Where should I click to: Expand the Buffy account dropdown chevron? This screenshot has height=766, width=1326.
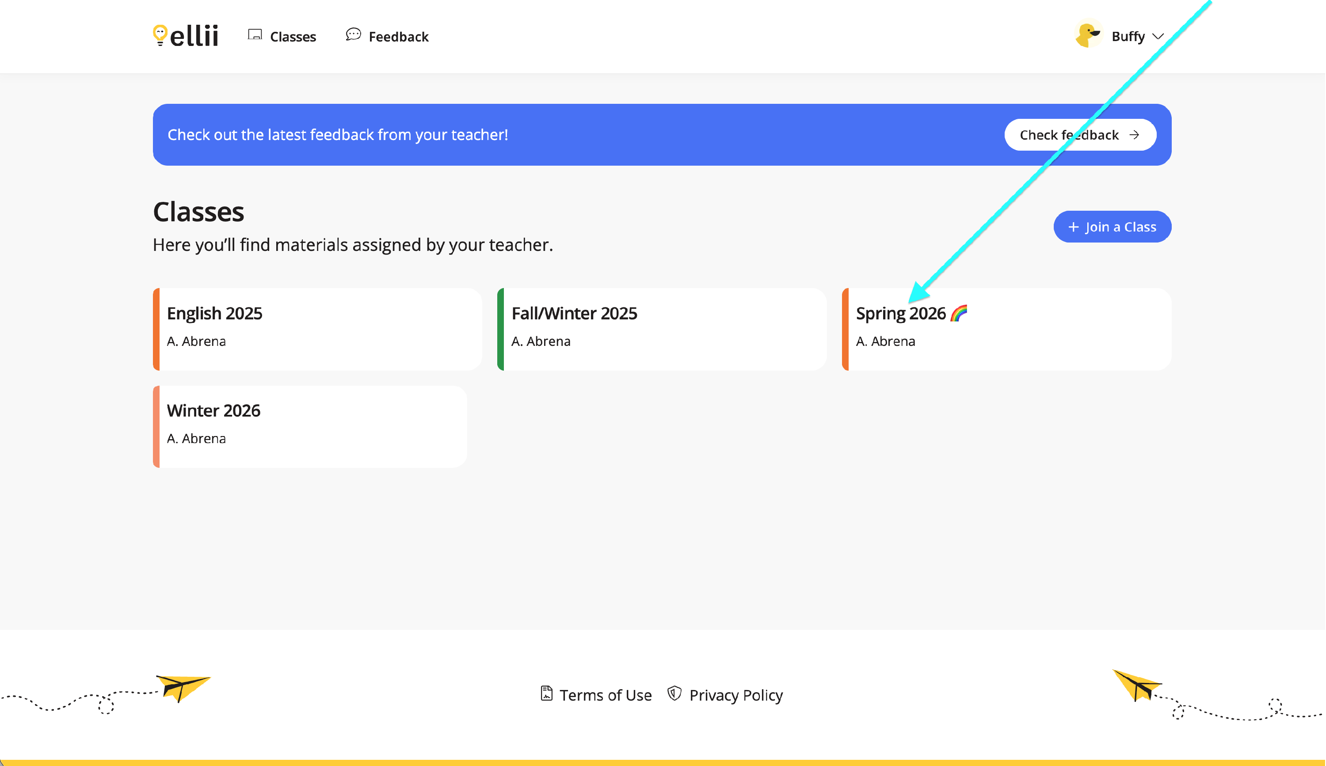1158,37
